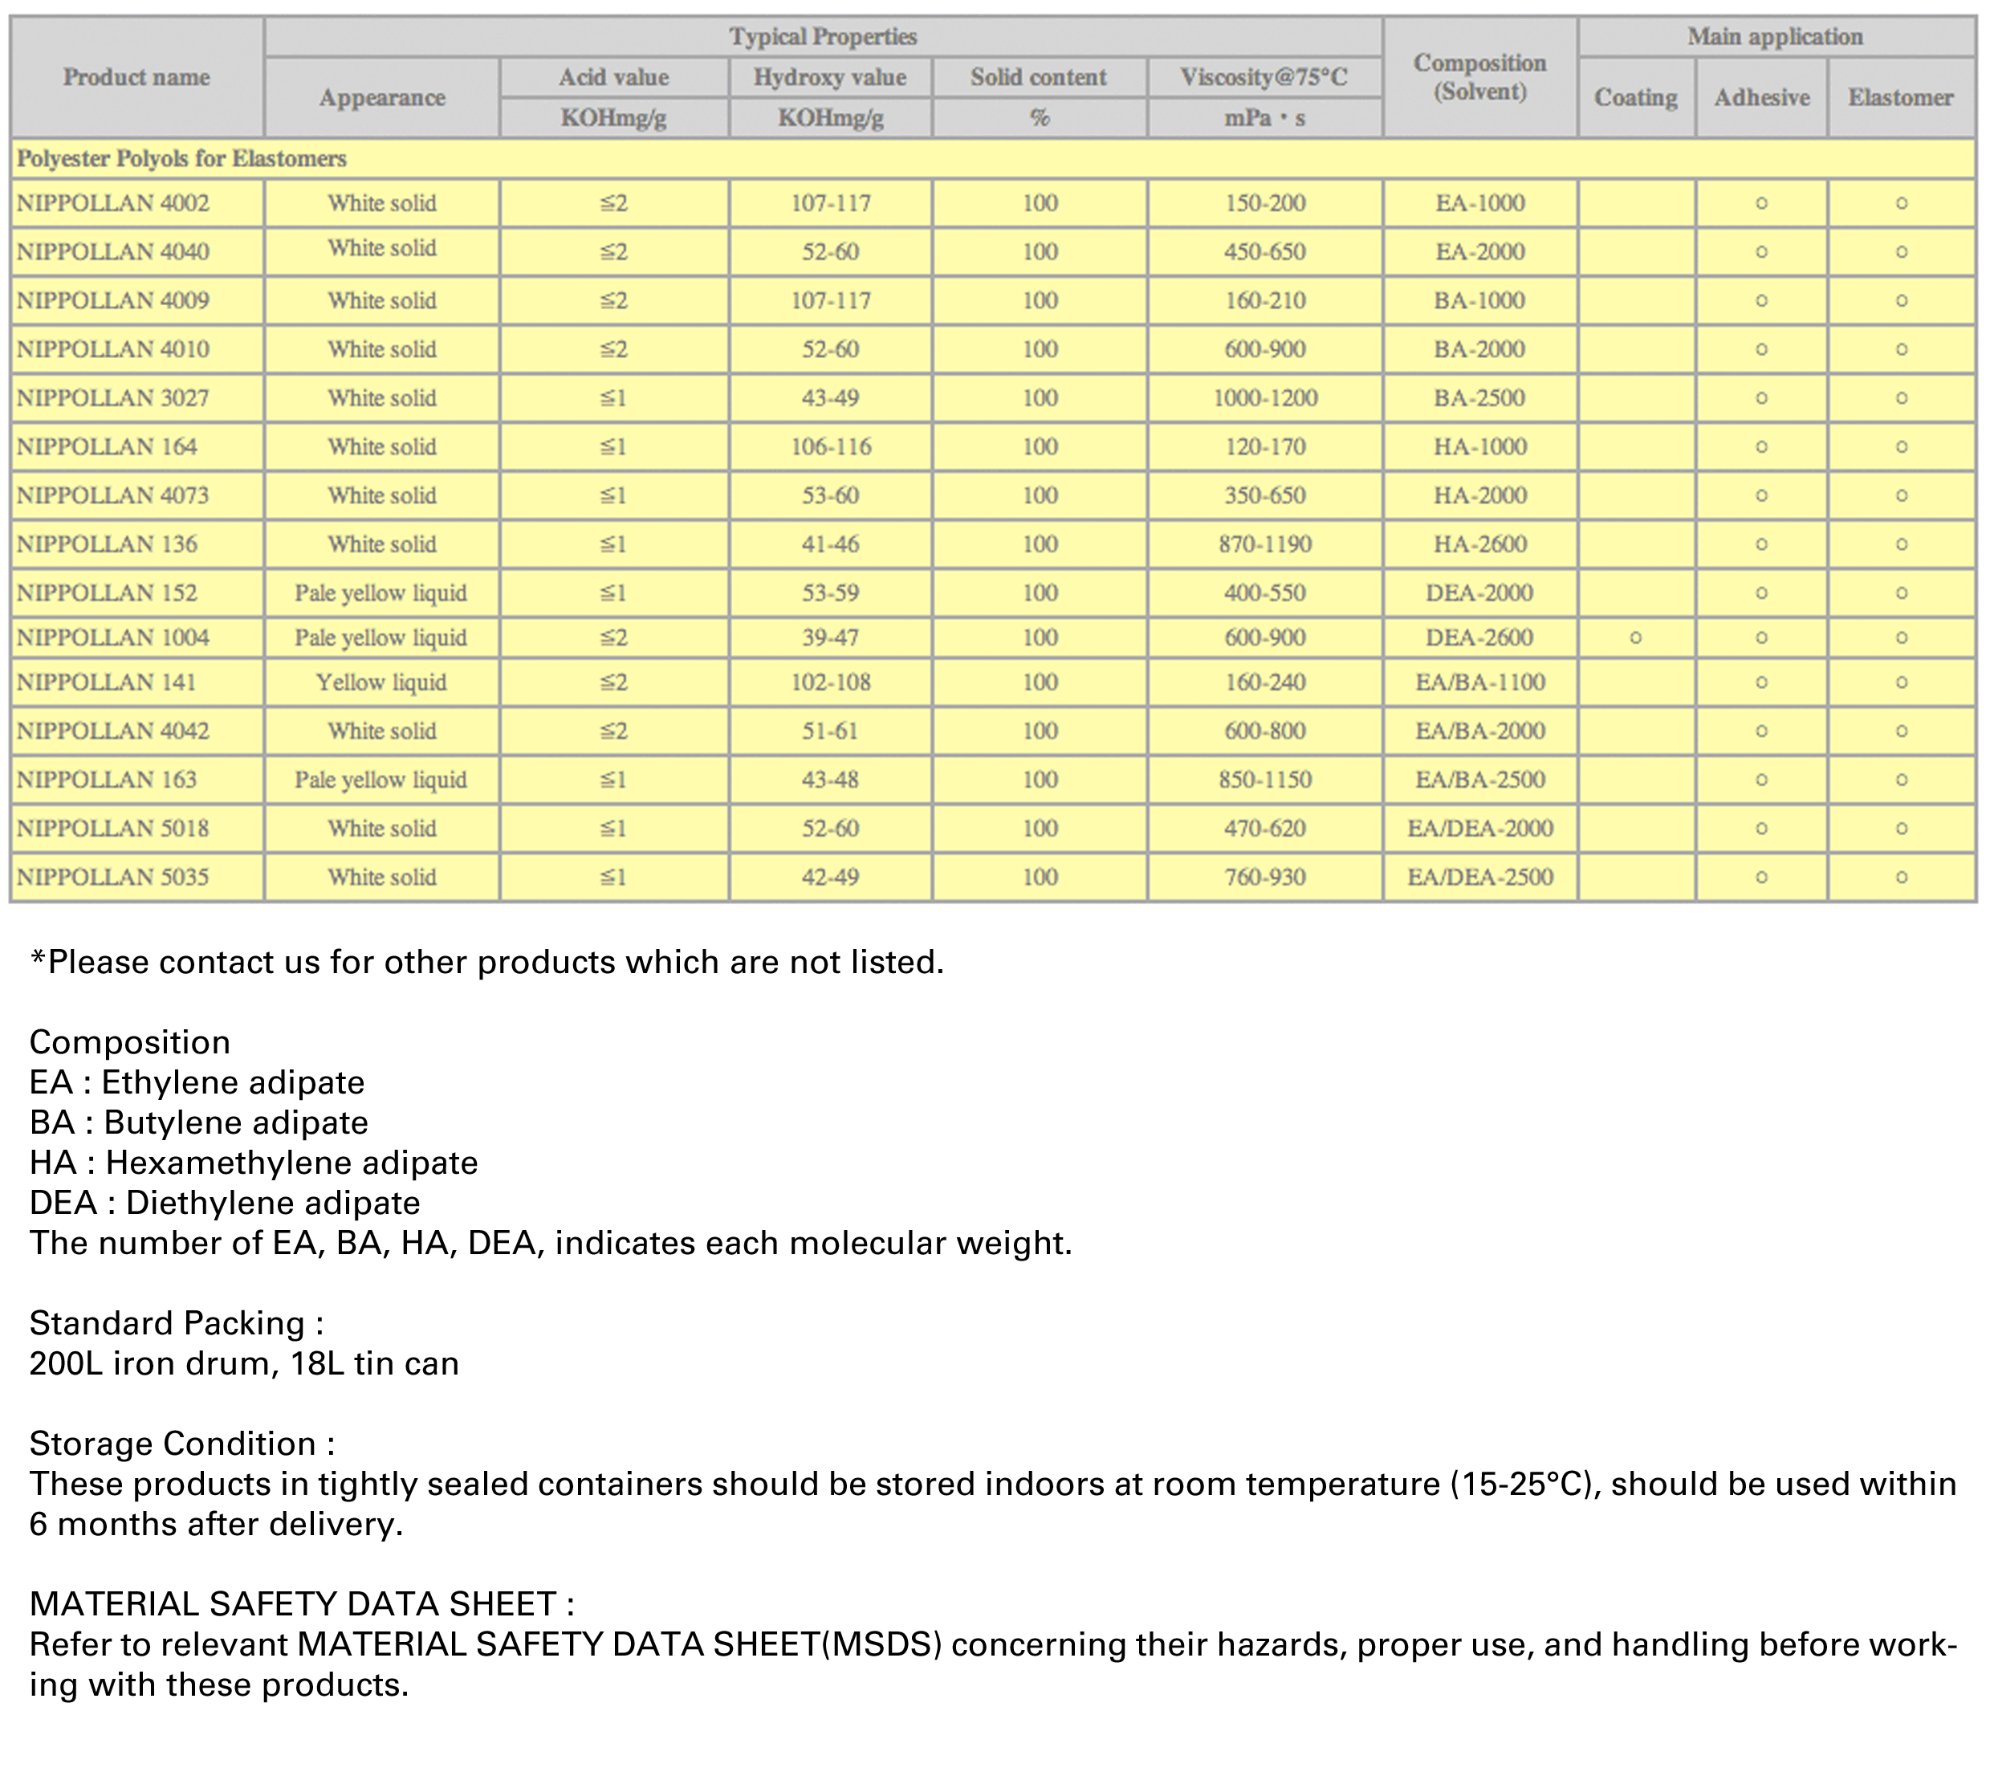Select NIPPOLLAN 5018 product name
The width and height of the screenshot is (1990, 1776).
click(x=113, y=829)
